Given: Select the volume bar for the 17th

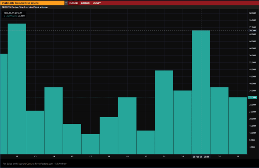Looking at the screenshot, I should (x=90, y=144).
